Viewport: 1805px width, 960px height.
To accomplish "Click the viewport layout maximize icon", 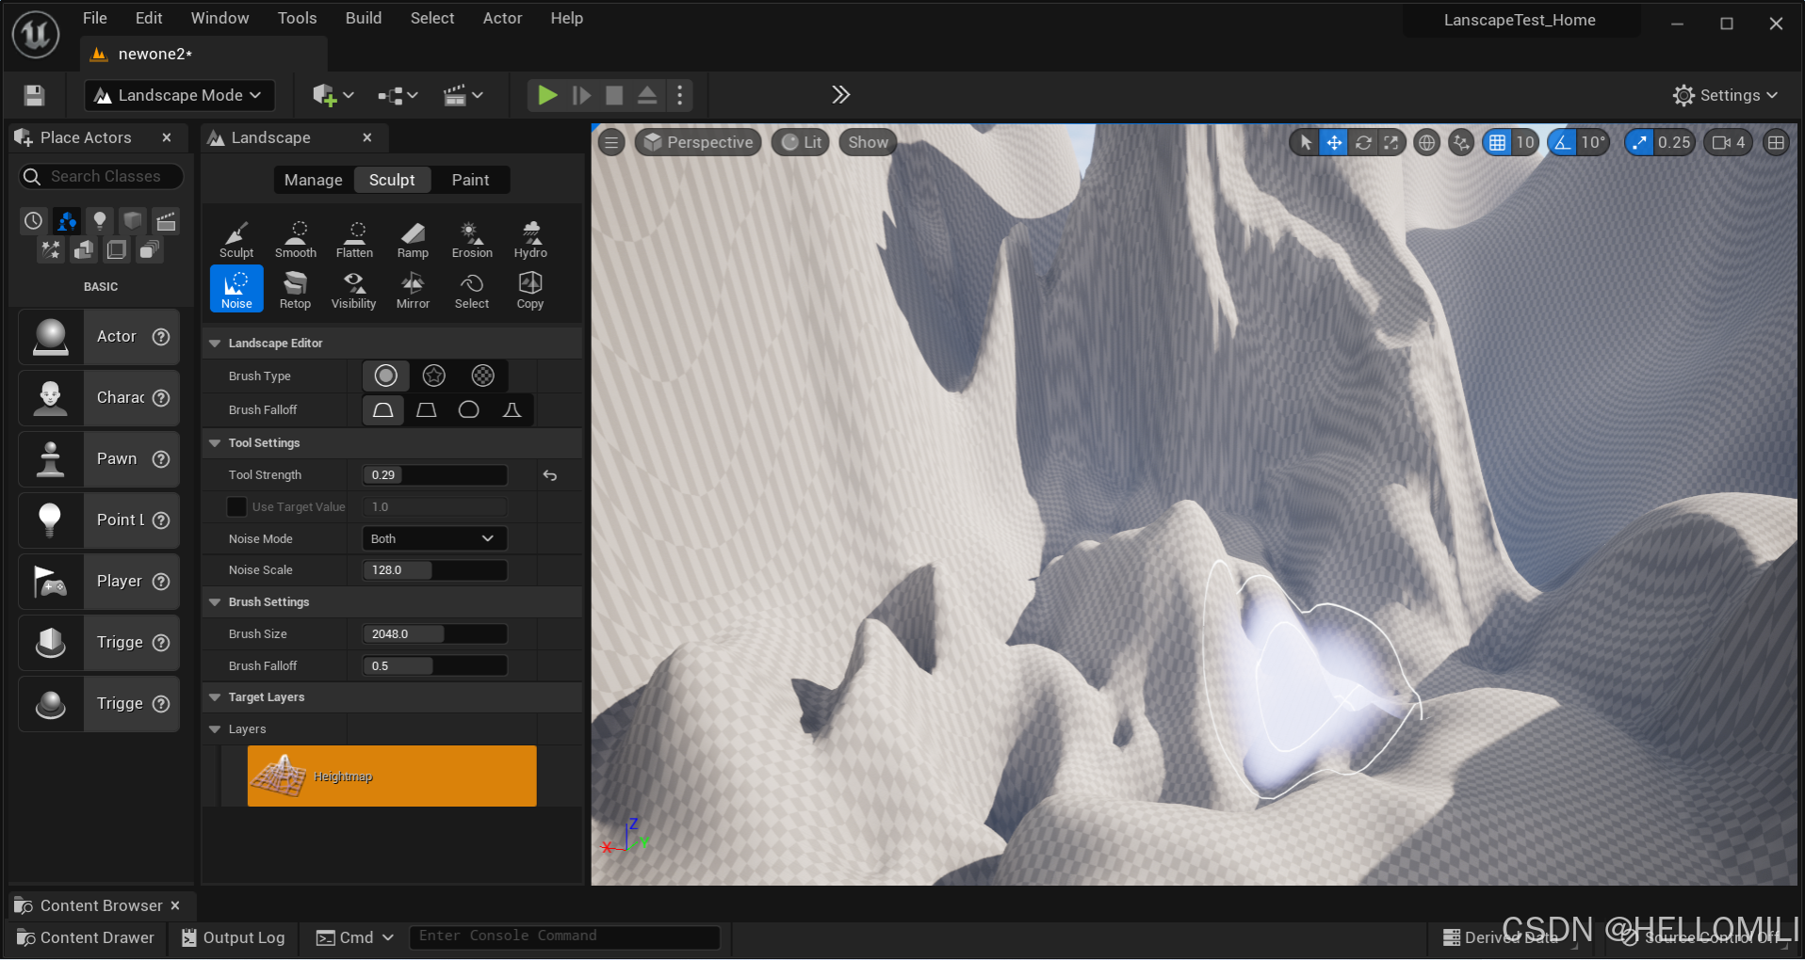I will tap(1776, 143).
